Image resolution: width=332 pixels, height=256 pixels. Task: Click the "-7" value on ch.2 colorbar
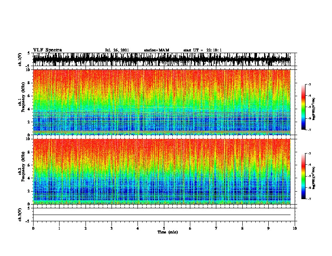tap(309, 199)
